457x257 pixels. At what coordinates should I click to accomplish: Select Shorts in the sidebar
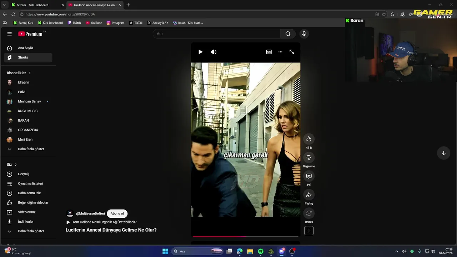[x=28, y=57]
